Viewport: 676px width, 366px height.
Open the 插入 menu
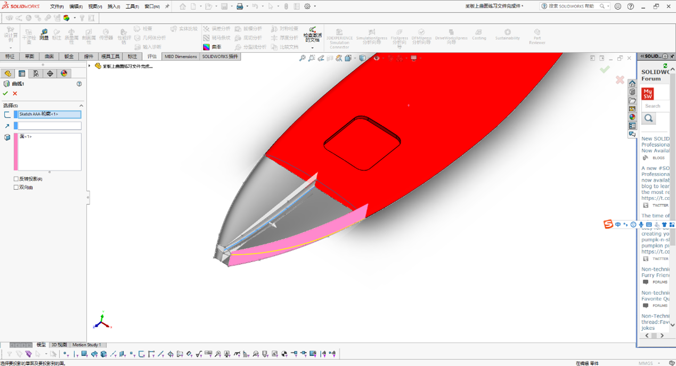coord(113,6)
